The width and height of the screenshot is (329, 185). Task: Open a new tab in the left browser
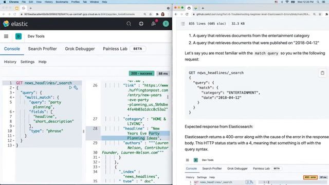31,8
